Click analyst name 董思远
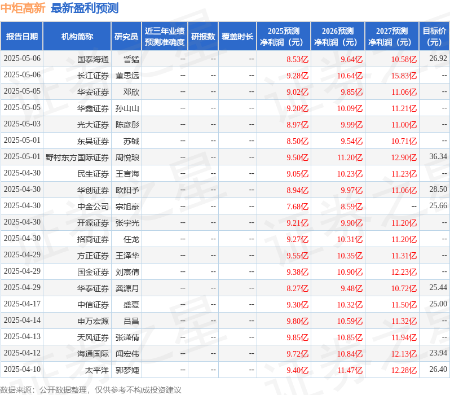Viewport: 450px width, 395px height. [127, 76]
